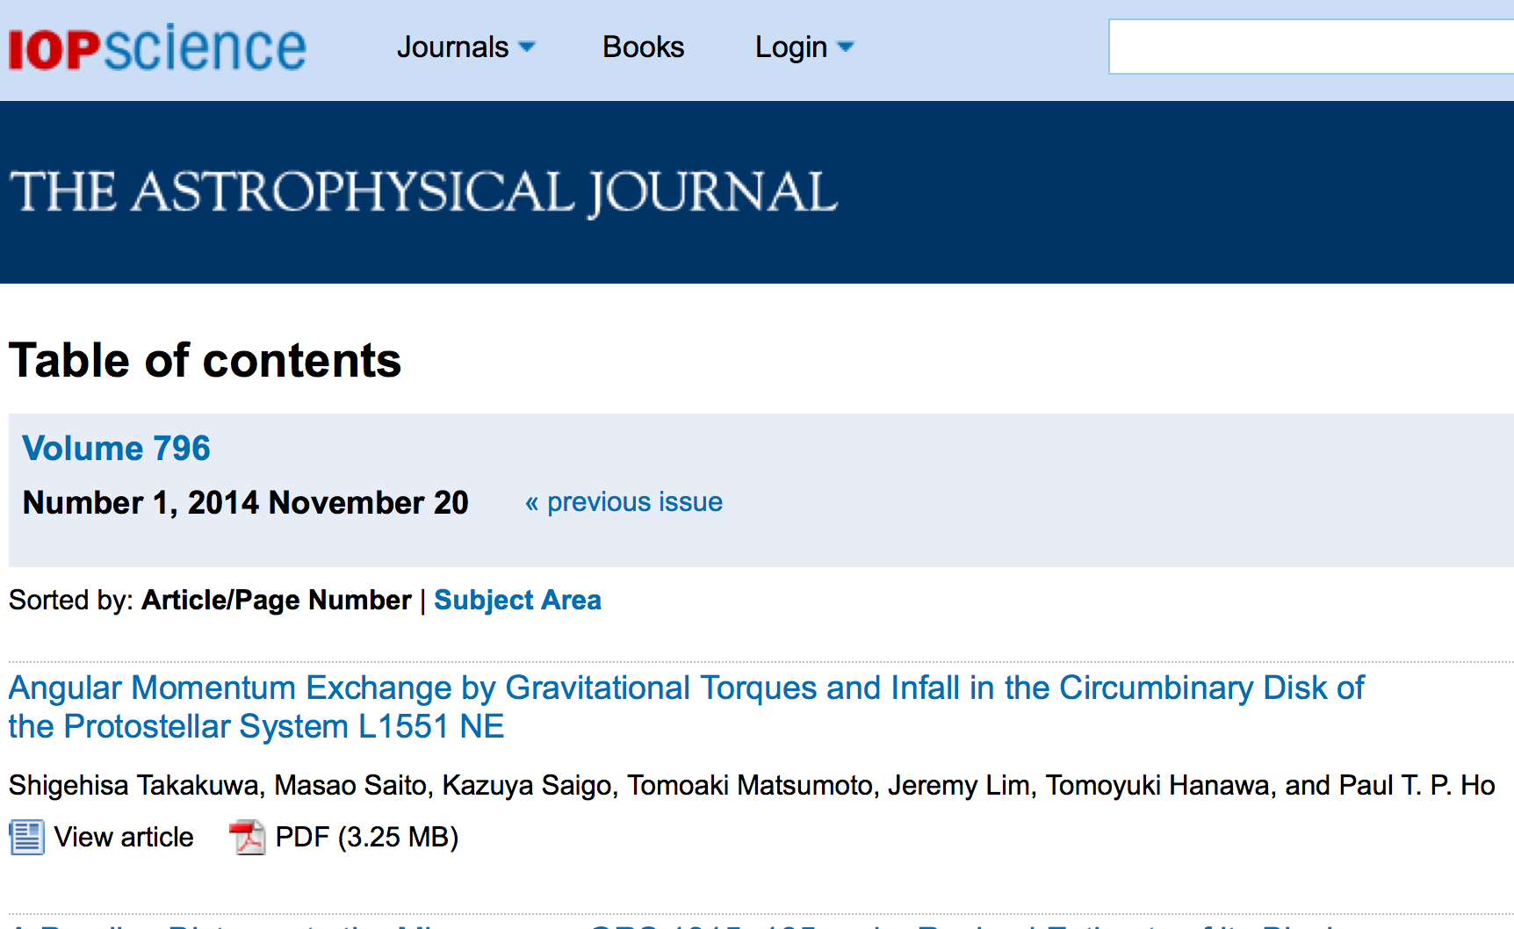Download the PDF (3.25 MB) link
The image size is (1514, 929).
[366, 837]
